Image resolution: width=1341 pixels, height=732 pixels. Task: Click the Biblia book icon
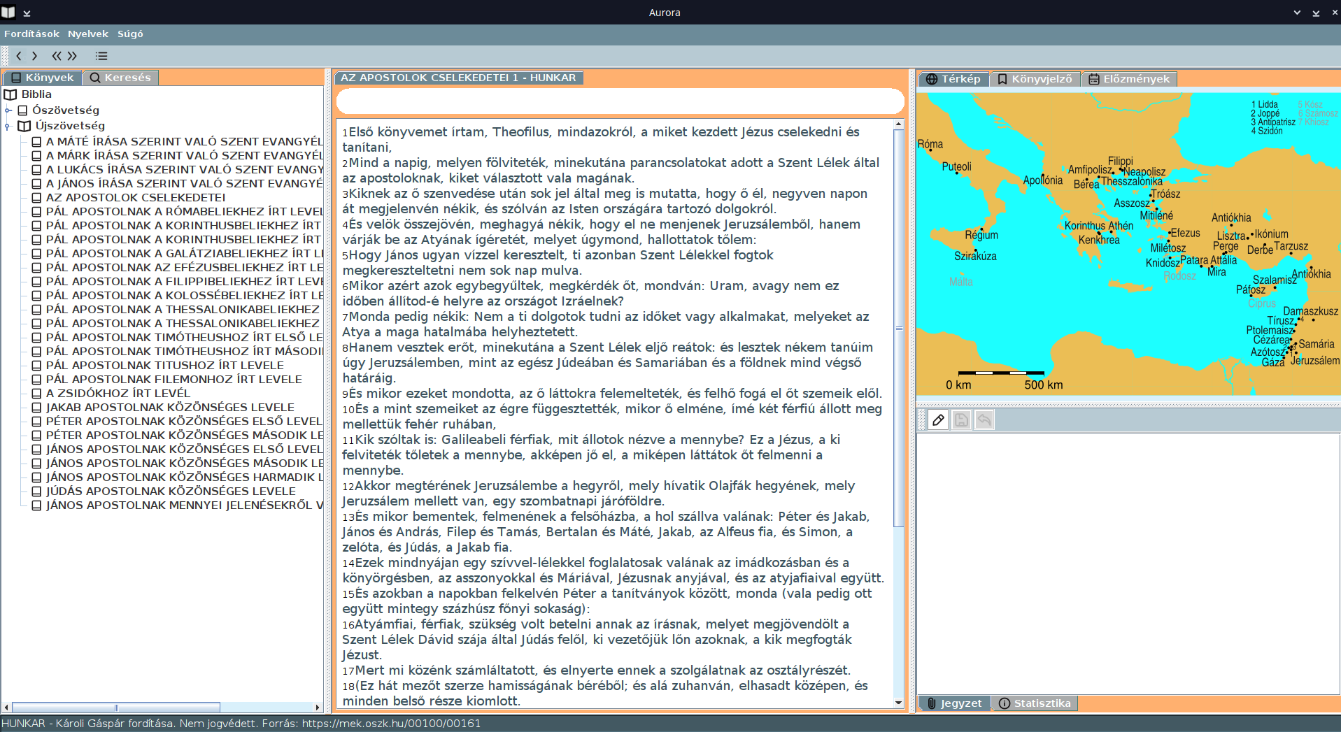click(10, 94)
